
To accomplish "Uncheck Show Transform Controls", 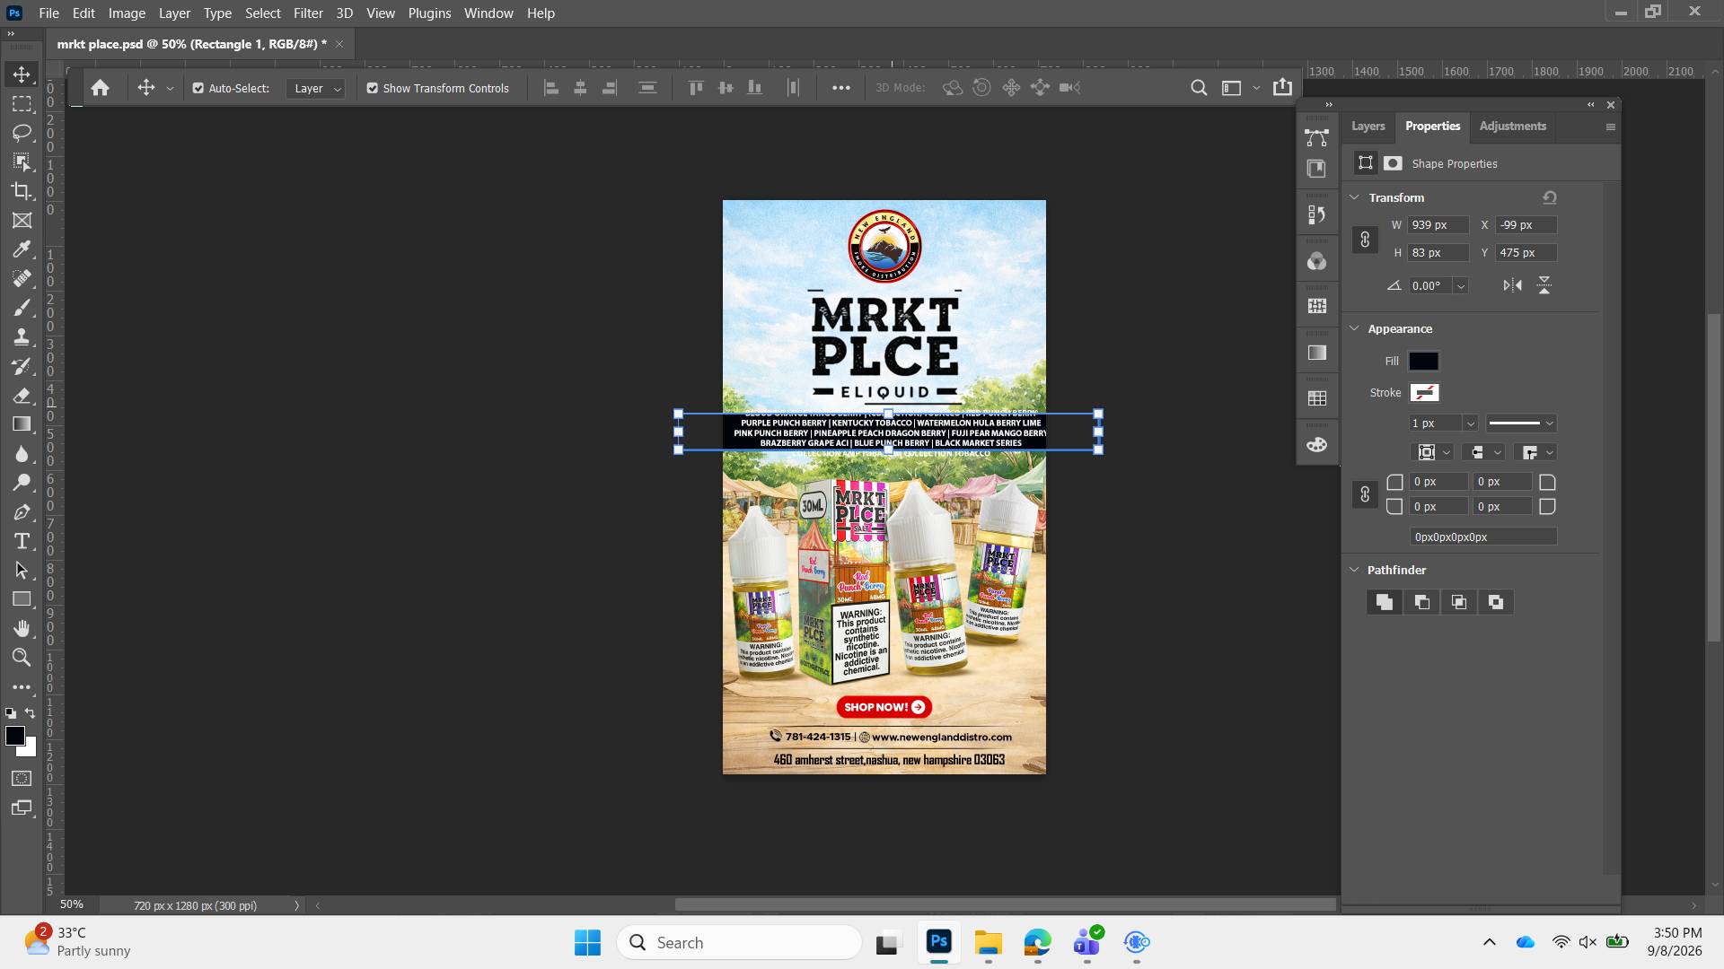I will pyautogui.click(x=373, y=88).
